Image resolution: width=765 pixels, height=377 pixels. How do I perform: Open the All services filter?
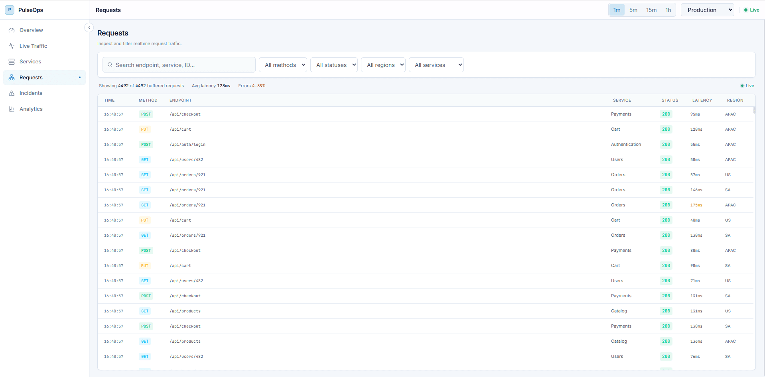(436, 65)
